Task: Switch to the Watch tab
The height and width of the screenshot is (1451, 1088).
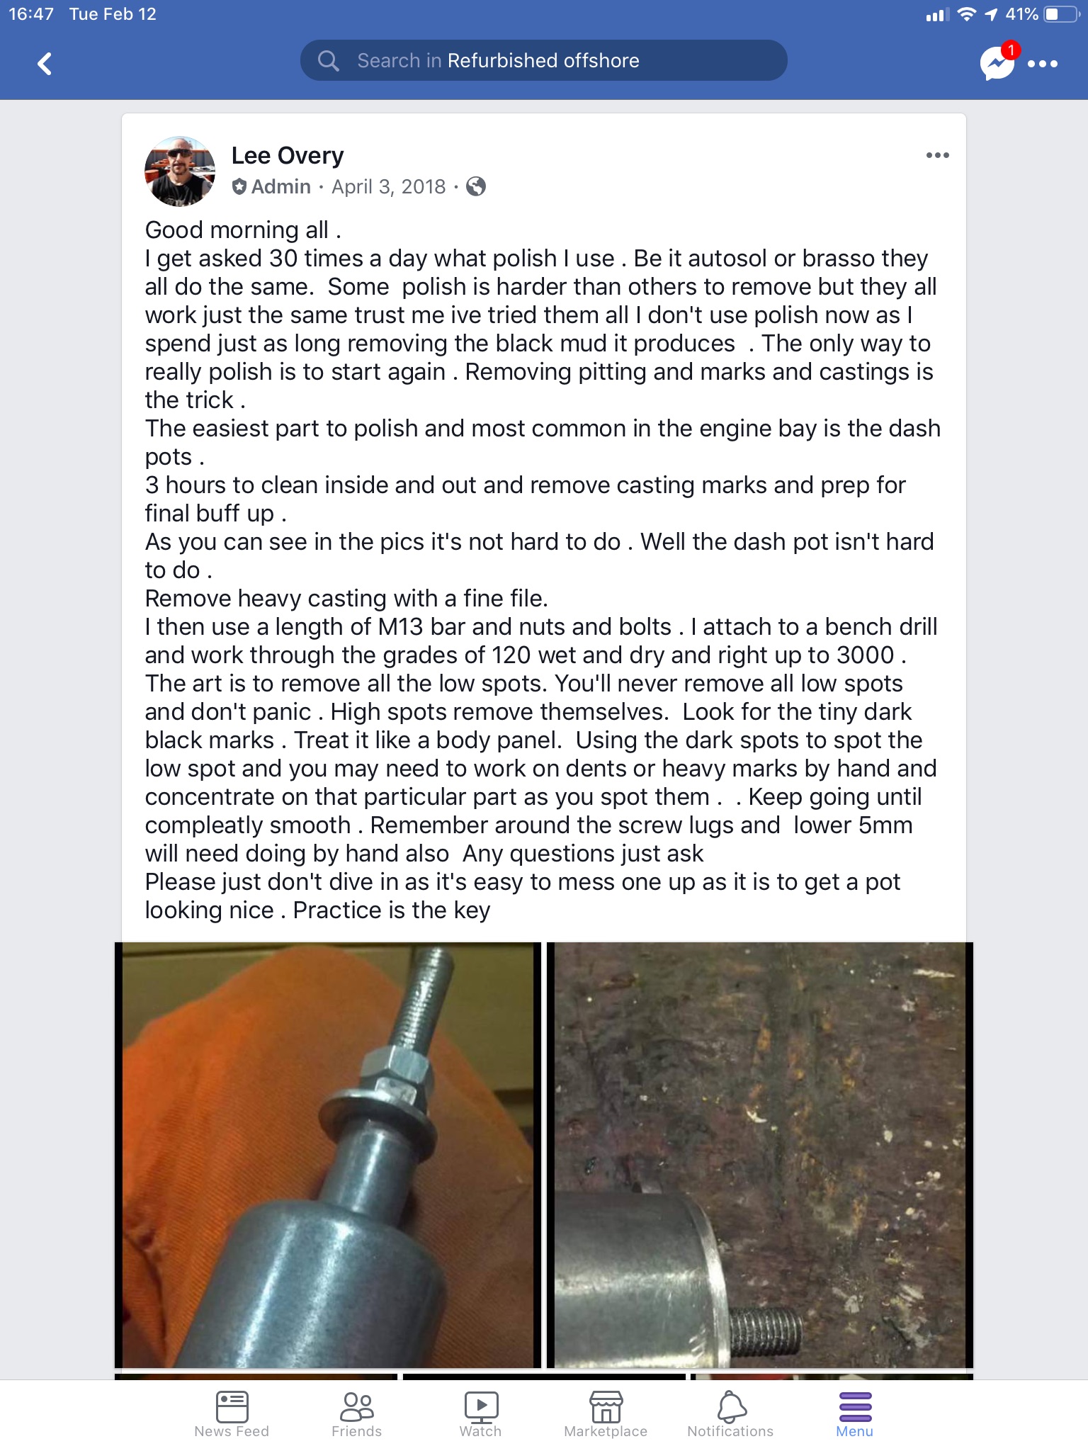Action: (481, 1413)
